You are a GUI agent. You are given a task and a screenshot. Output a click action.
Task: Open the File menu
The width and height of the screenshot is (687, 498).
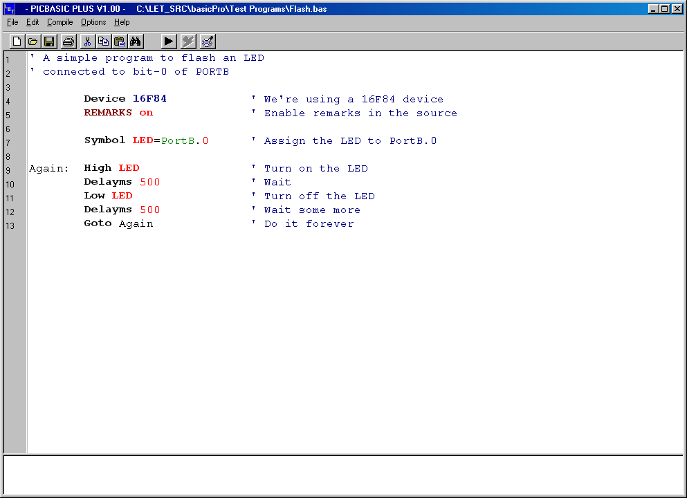(12, 22)
